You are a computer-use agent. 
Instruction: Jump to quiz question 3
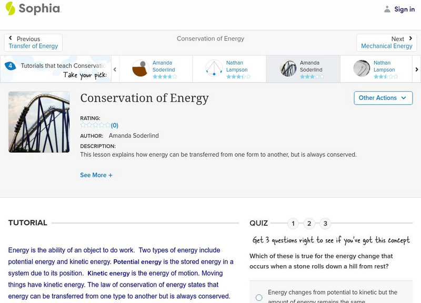pos(325,224)
